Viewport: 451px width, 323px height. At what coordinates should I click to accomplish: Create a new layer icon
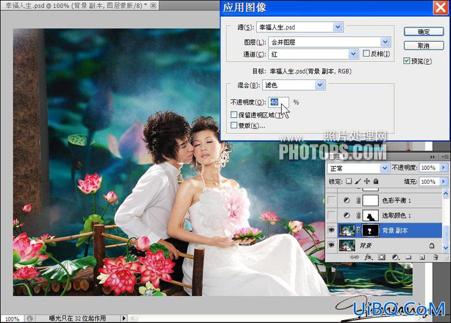(x=422, y=257)
